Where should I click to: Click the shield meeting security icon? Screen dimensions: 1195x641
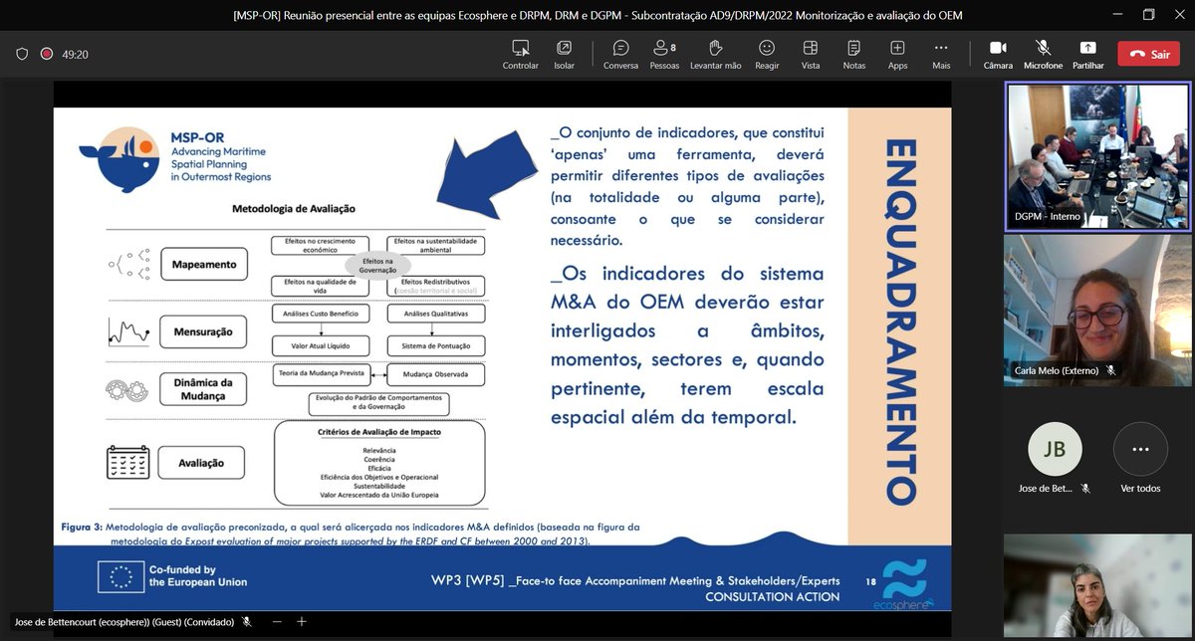click(22, 54)
